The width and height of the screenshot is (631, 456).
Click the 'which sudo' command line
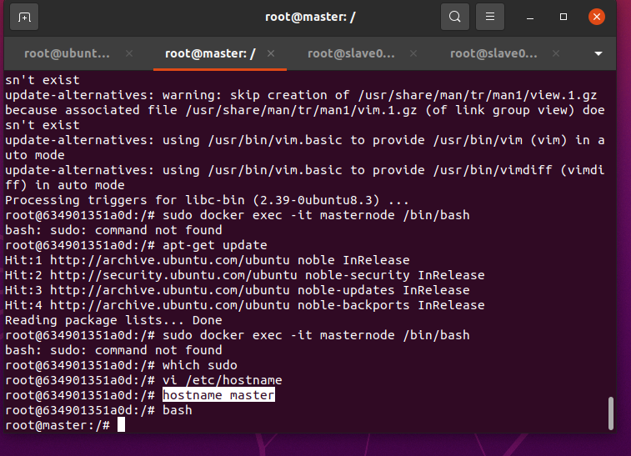click(121, 365)
